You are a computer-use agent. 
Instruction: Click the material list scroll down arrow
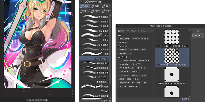click(190, 96)
